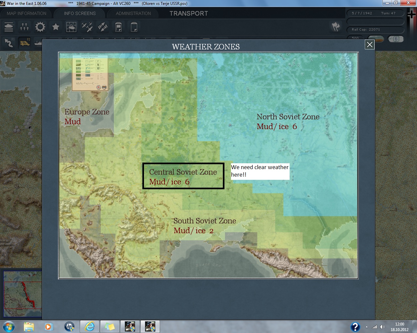Open the order of battle tank icon
The height and width of the screenshot is (333, 417).
[9, 27]
